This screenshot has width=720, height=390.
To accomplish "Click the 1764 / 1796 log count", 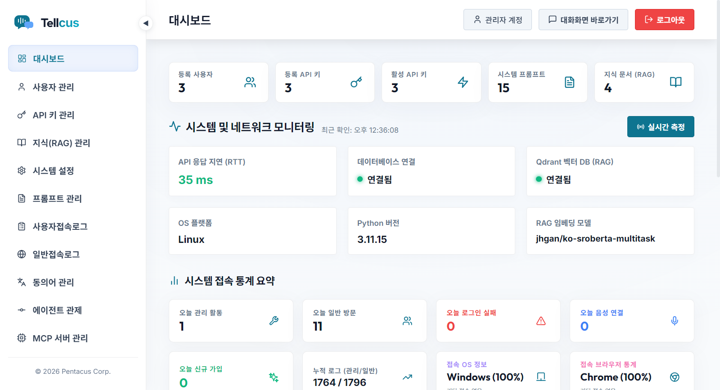I will click(340, 382).
